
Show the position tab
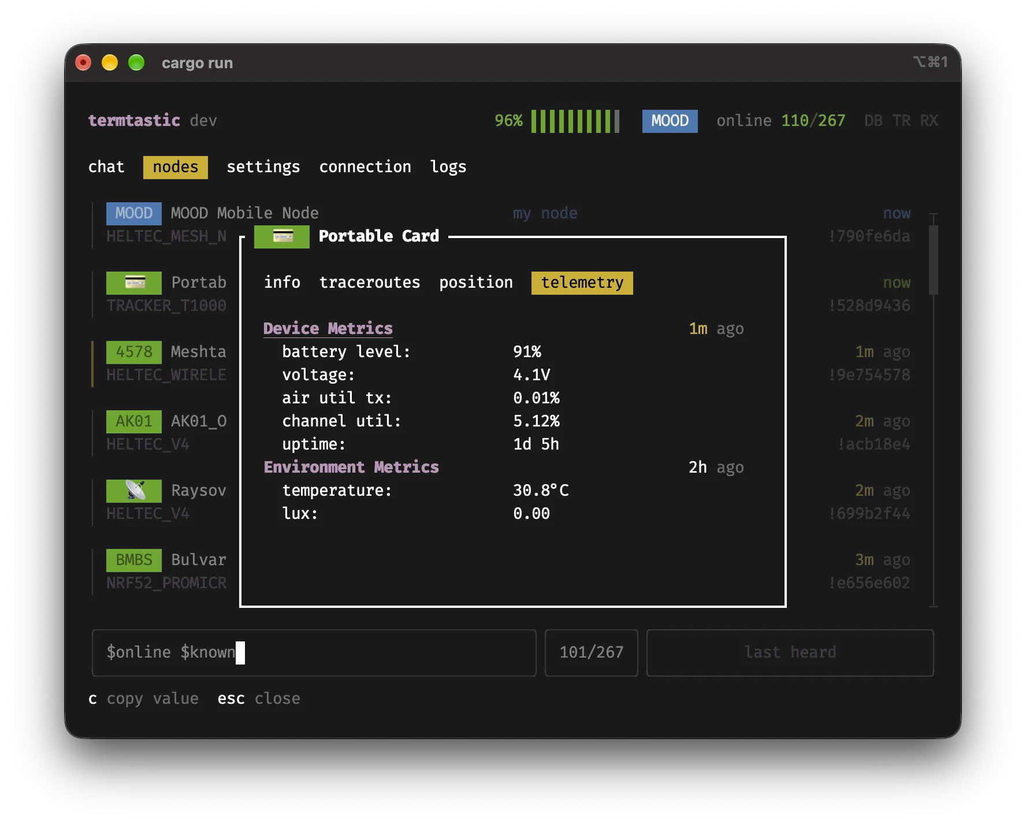click(476, 283)
